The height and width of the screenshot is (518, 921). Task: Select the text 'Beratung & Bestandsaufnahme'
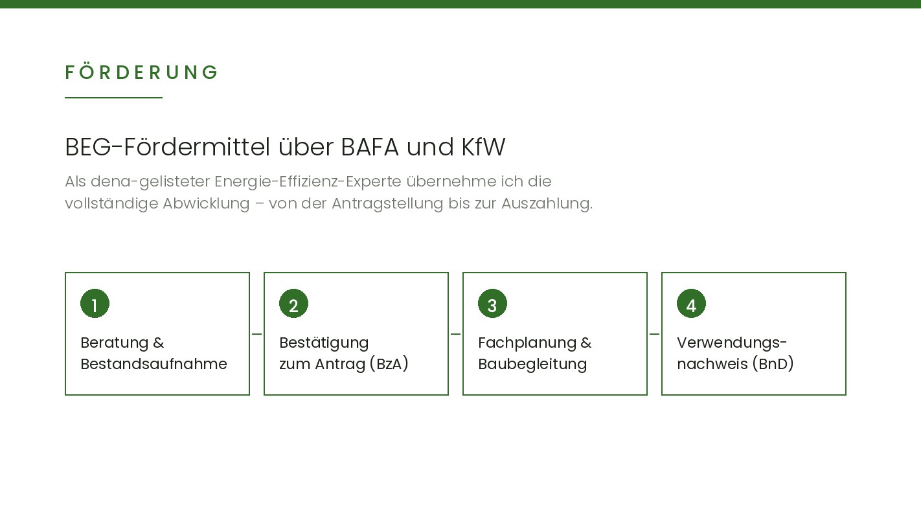[153, 354]
